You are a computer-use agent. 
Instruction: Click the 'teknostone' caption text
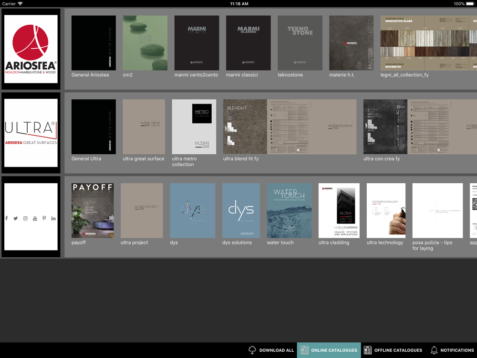pos(290,75)
